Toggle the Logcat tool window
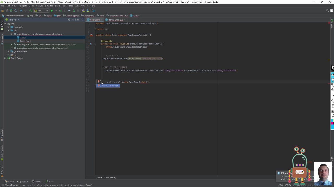The image size is (334, 187). pos(24,182)
